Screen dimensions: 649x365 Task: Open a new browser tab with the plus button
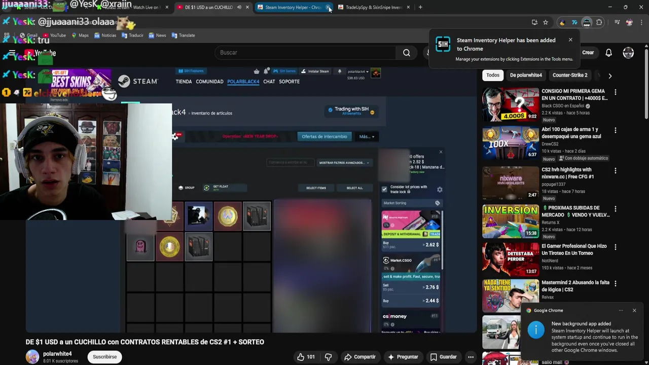tap(420, 7)
